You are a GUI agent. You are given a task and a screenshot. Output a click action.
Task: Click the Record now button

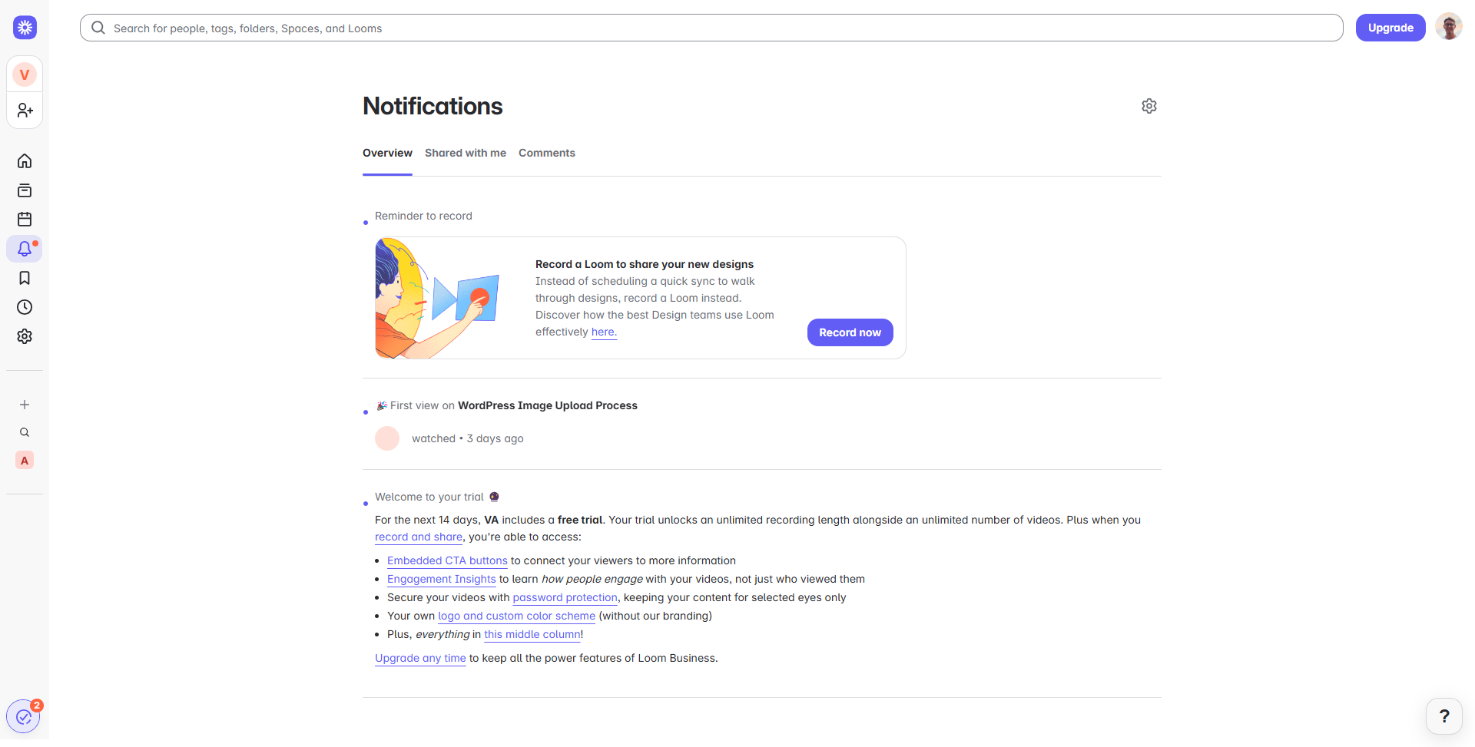[850, 332]
